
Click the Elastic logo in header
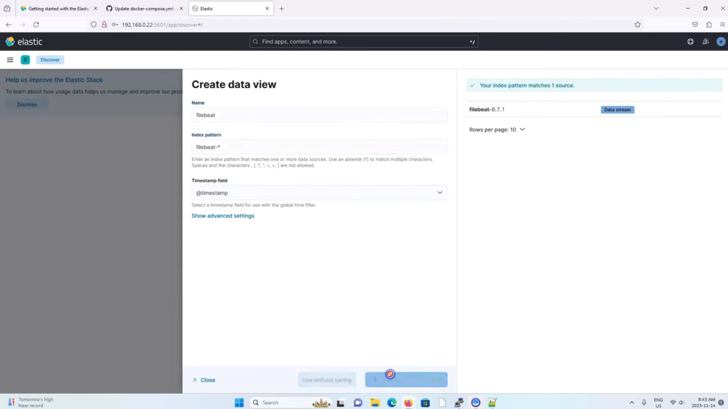point(24,41)
